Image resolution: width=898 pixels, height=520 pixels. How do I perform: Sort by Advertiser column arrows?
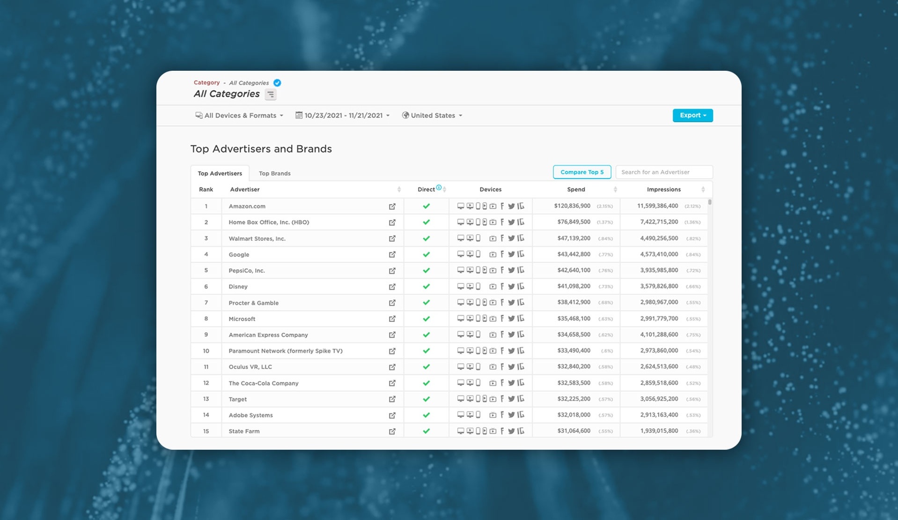click(x=399, y=189)
